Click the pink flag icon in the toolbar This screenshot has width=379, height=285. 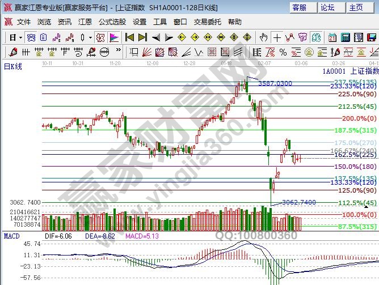[x=114, y=37]
